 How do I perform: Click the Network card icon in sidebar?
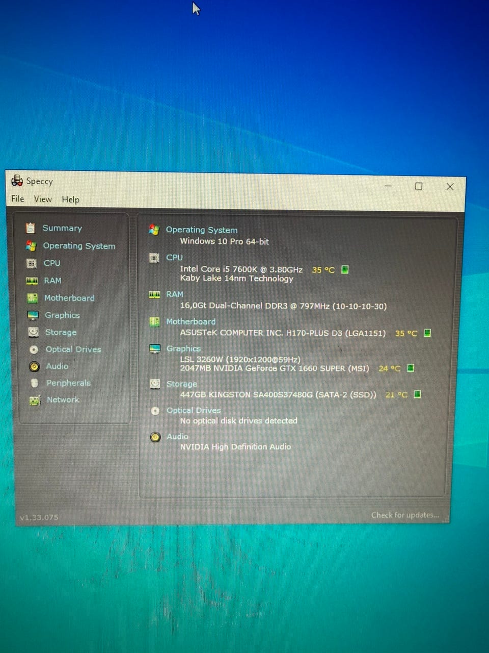[35, 400]
